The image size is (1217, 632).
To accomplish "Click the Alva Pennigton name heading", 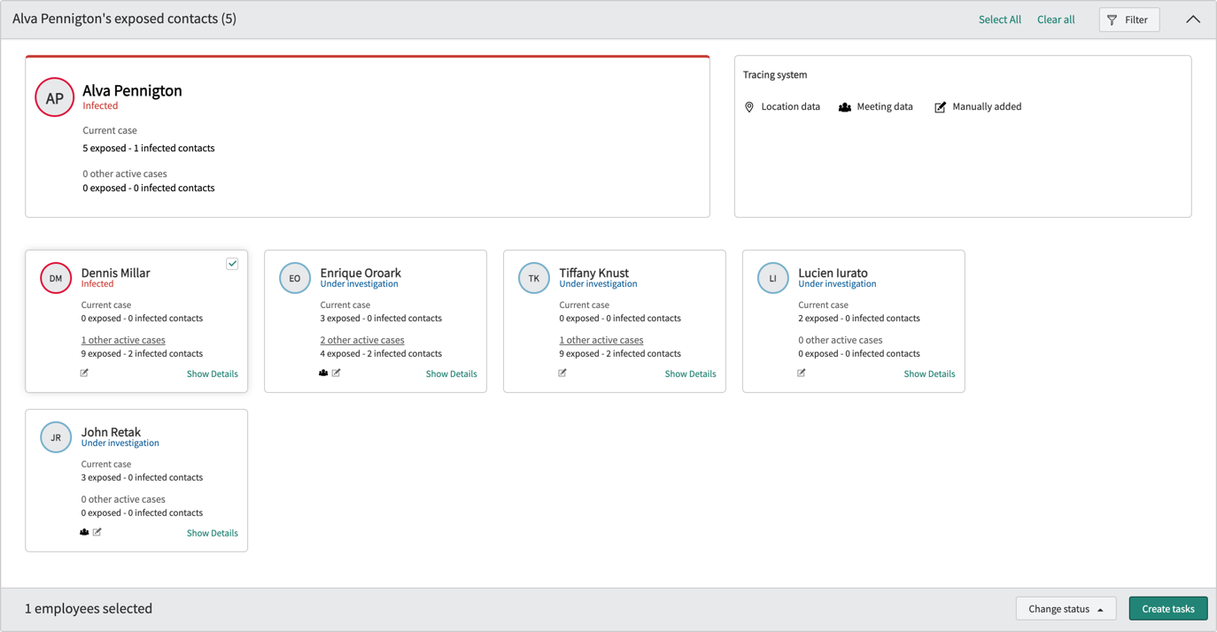I will point(132,90).
